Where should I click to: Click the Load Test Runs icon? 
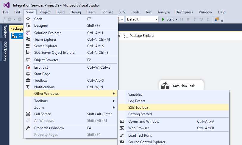tap(122, 135)
